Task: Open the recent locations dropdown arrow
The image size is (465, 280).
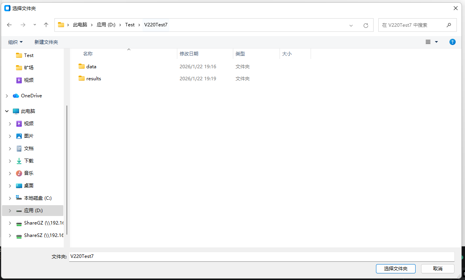Action: (x=35, y=25)
